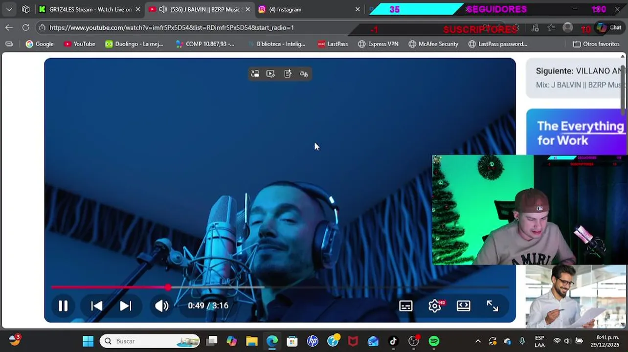Click the YouTube URL address bar

172,28
